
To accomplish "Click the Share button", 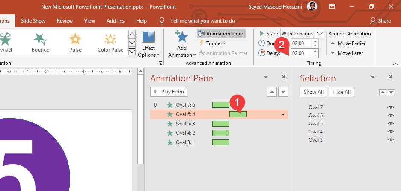I will point(380,21).
